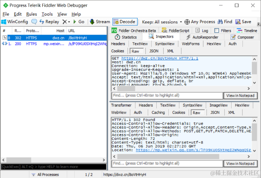Click session list scroll right arrow
Image resolution: width=261 pixels, height=178 pixels.
click(x=104, y=160)
